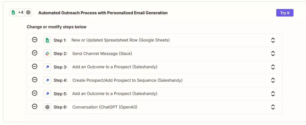Select Step 5 Add an Outcome to a Prospect
Image resolution: width=306 pixels, height=125 pixels.
[154, 94]
